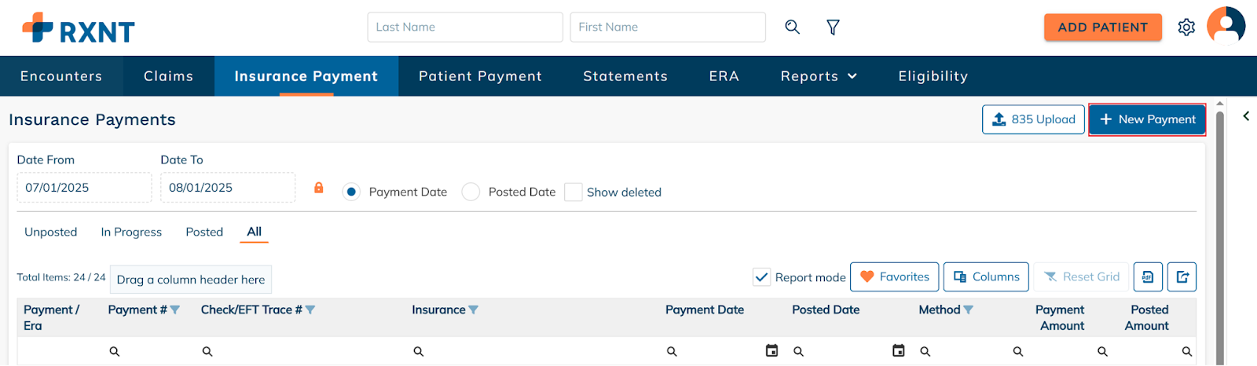Open the Insurance column filter dropdown
Viewport: 1257px width, 366px height.
coord(474,310)
